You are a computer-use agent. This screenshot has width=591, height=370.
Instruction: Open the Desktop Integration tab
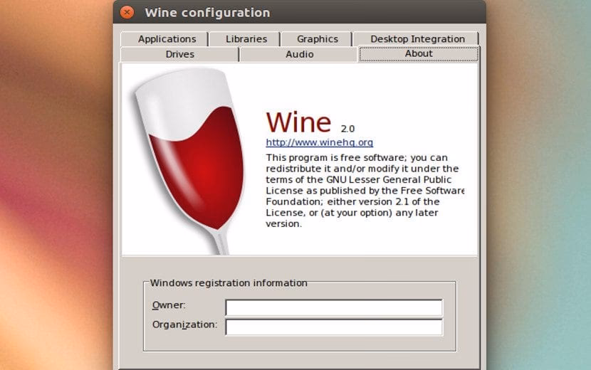click(x=417, y=39)
